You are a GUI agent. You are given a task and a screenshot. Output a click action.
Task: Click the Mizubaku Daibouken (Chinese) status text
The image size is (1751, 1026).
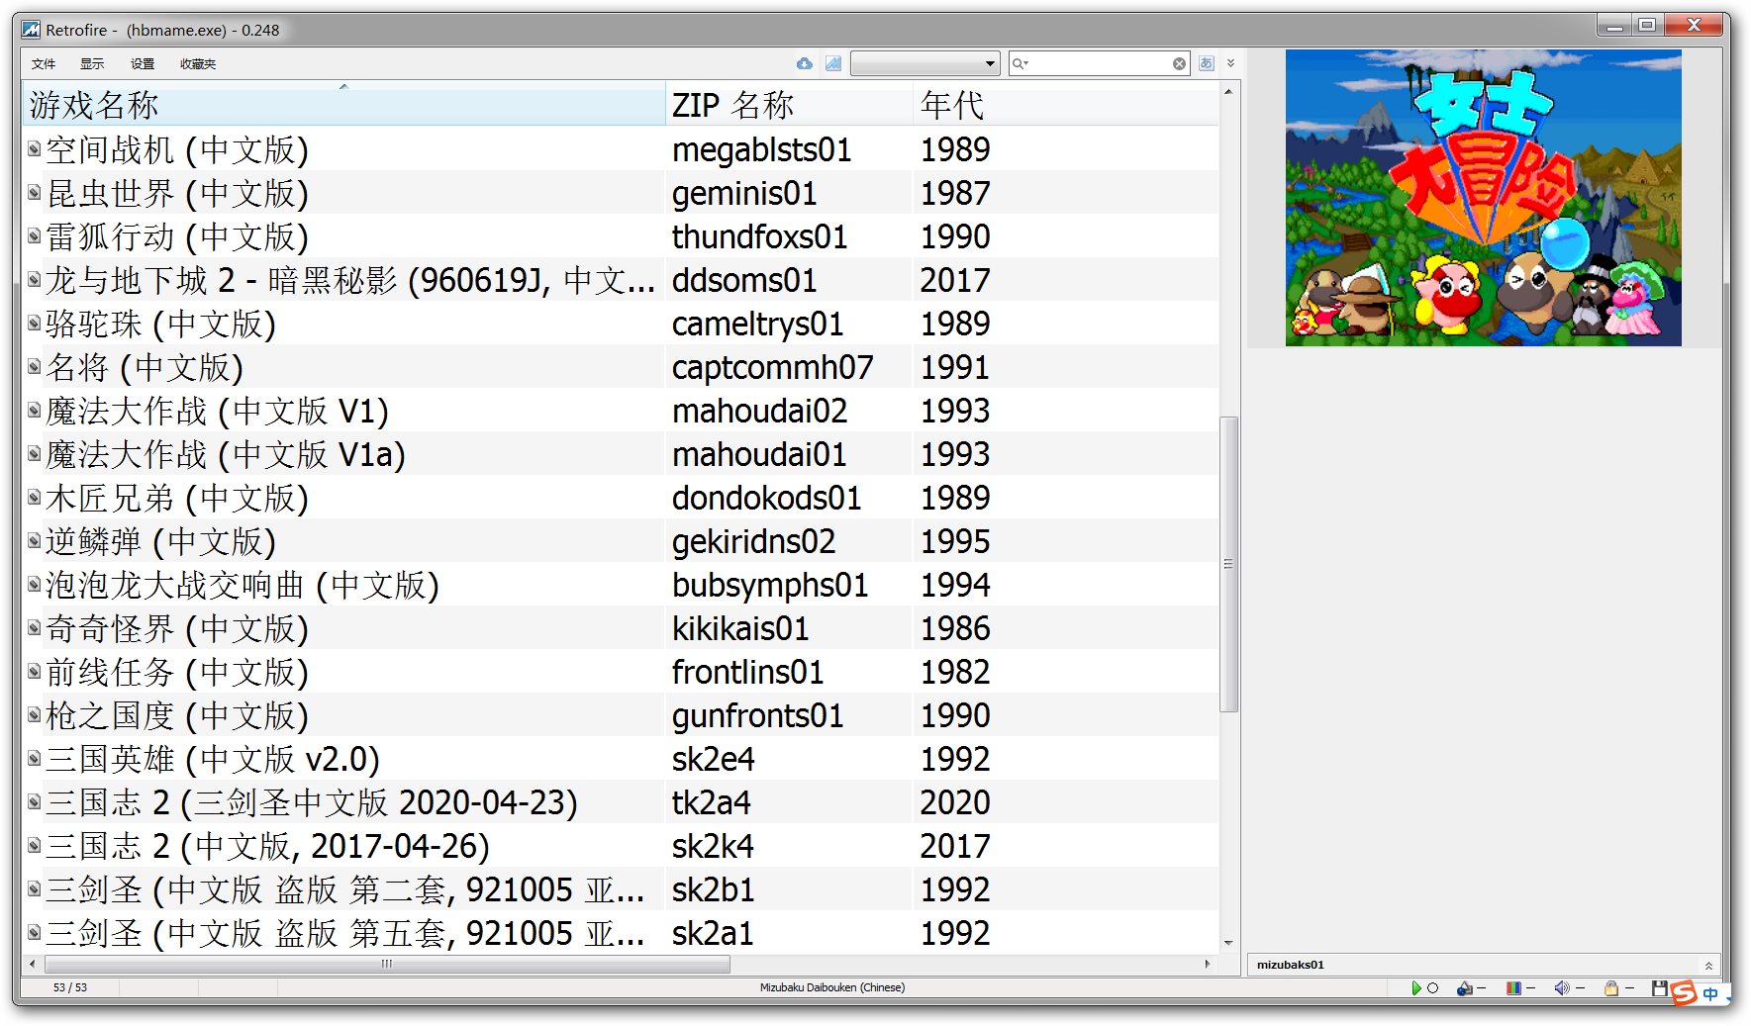(832, 987)
